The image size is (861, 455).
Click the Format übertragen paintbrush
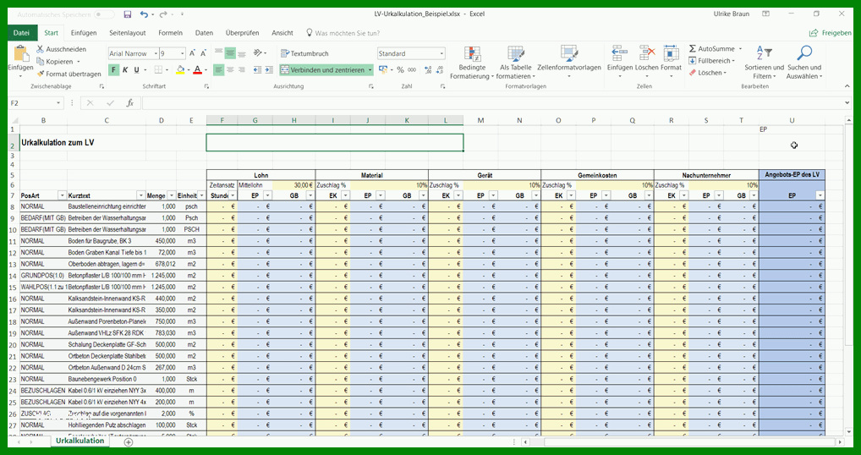pyautogui.click(x=41, y=74)
